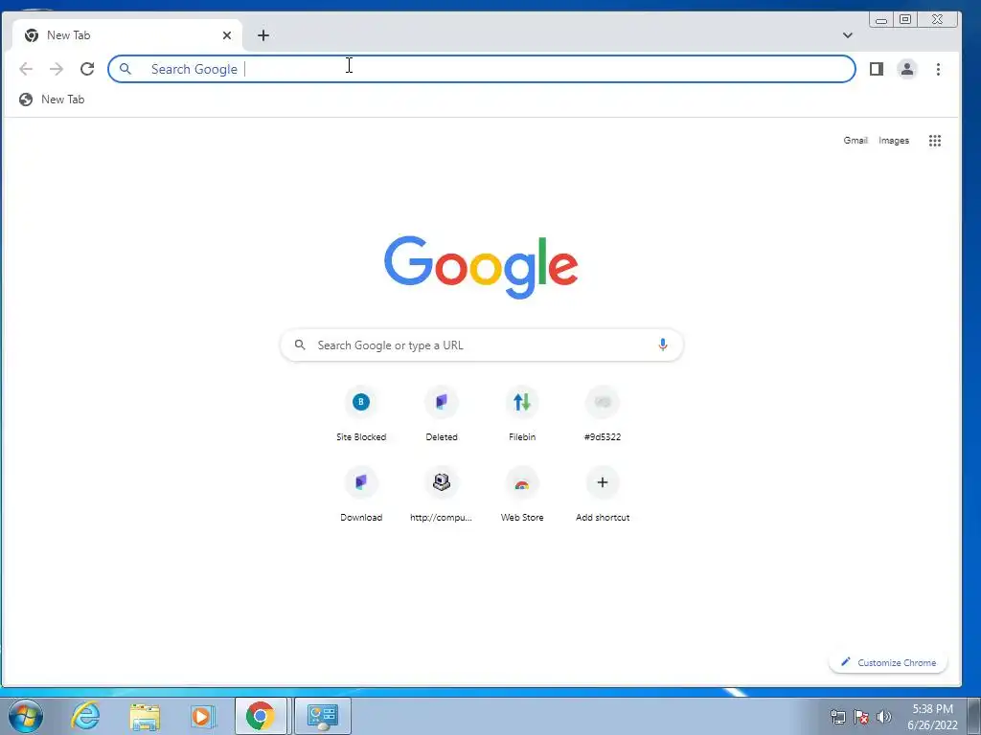Click the network tray icon
981x735 pixels.
coord(837,717)
